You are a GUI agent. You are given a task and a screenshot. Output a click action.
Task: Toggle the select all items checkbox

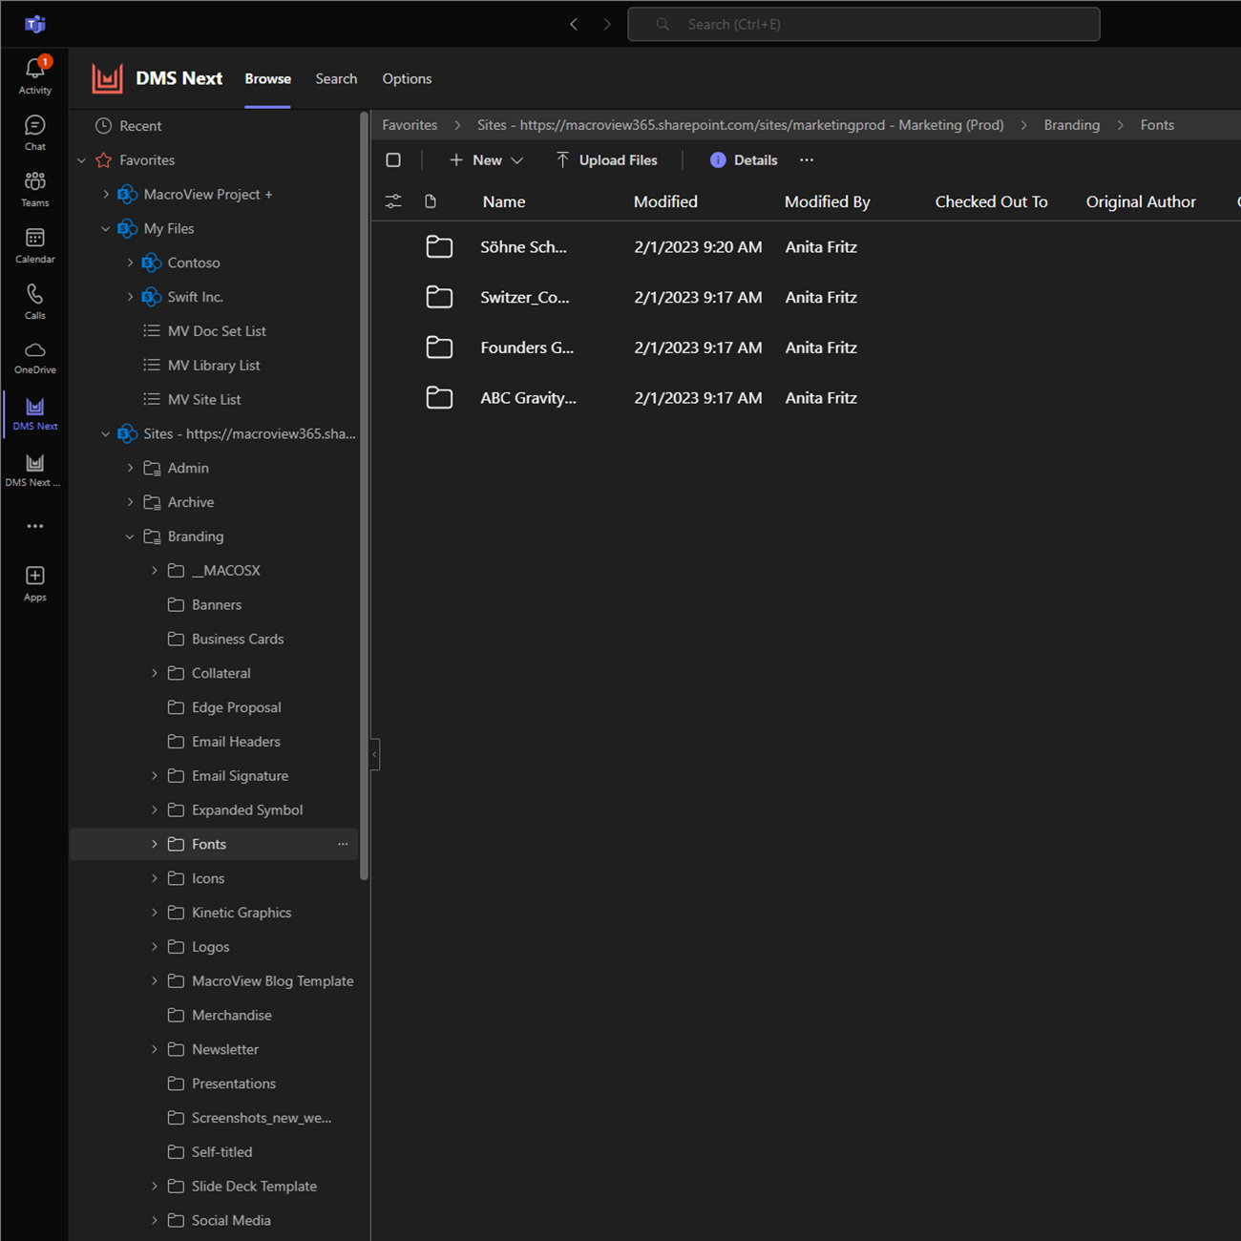393,160
